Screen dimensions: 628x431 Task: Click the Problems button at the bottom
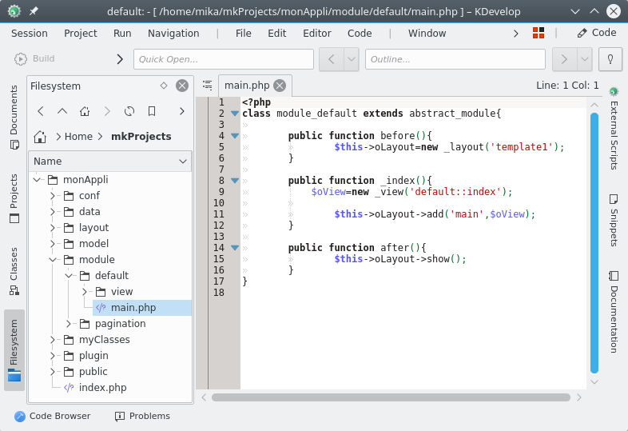coord(142,416)
